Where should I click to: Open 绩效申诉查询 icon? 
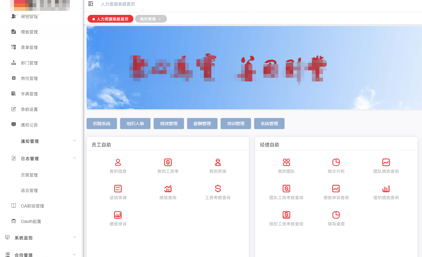click(x=336, y=189)
